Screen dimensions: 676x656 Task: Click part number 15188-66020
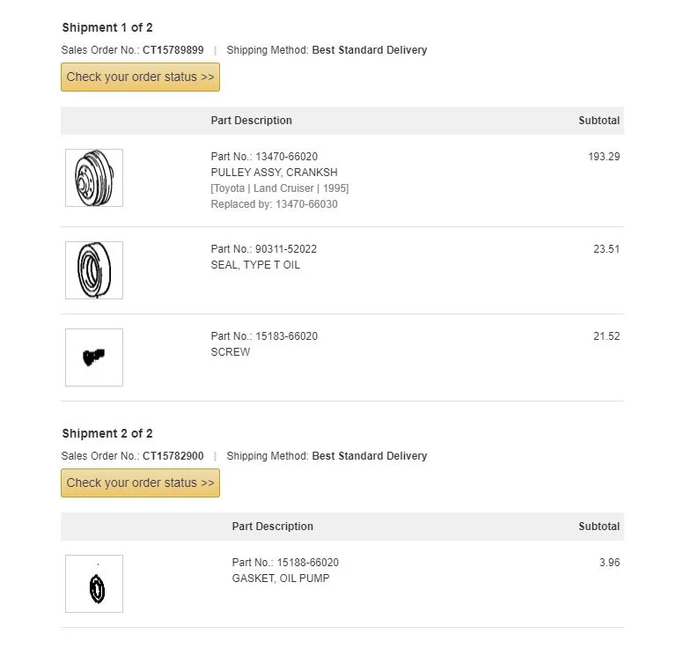click(307, 563)
